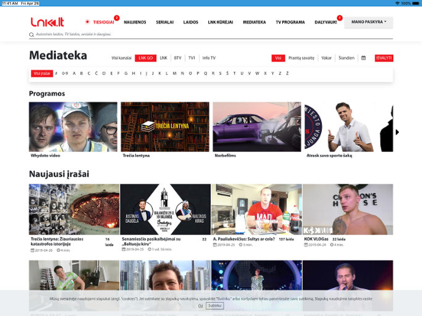Filter recordings by Šiandien
Viewport: 422px width, 316px height.
[x=346, y=58]
